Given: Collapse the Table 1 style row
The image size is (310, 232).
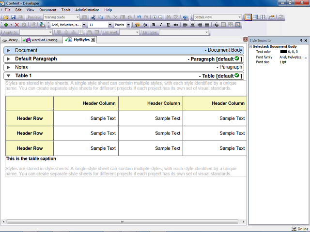Looking at the screenshot, I should [9, 76].
